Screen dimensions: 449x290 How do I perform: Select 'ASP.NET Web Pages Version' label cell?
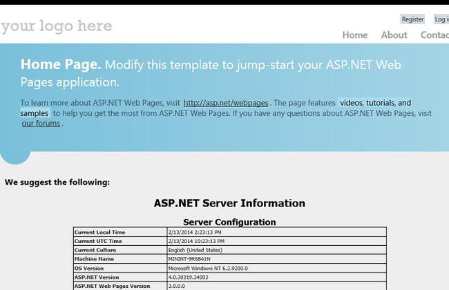click(x=120, y=286)
